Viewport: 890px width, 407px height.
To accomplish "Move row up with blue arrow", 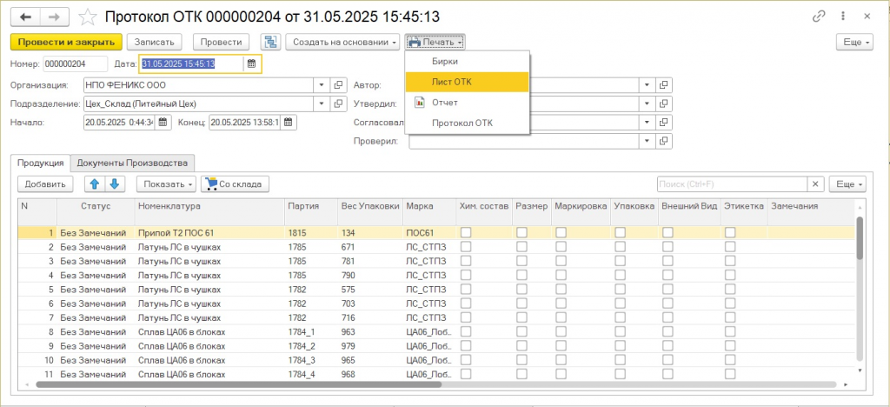I will [x=94, y=183].
